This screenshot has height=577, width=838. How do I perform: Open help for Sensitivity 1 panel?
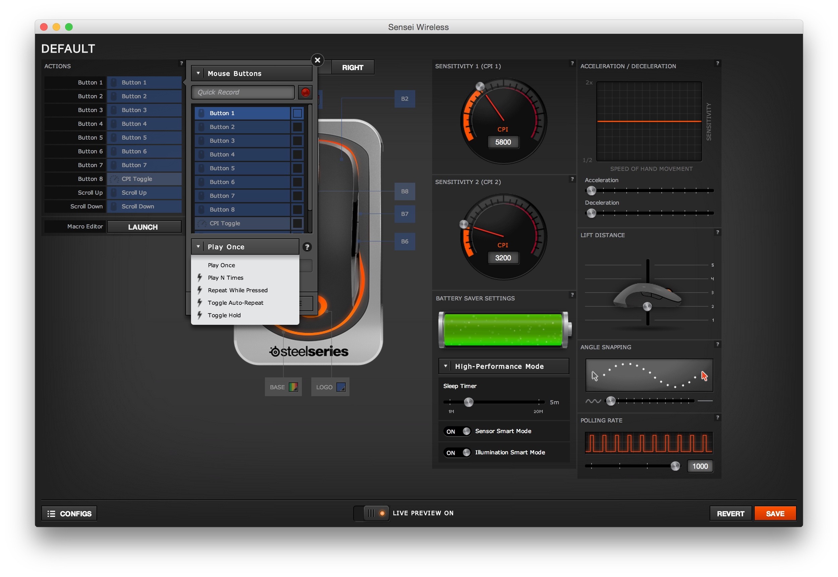(x=572, y=63)
